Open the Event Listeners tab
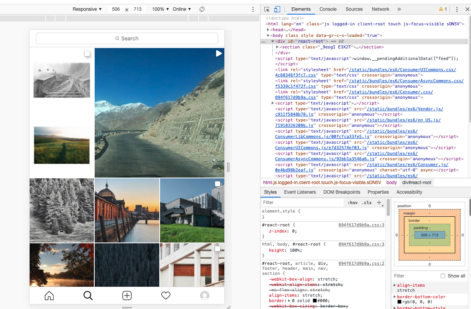This screenshot has height=309, width=471. tap(300, 192)
